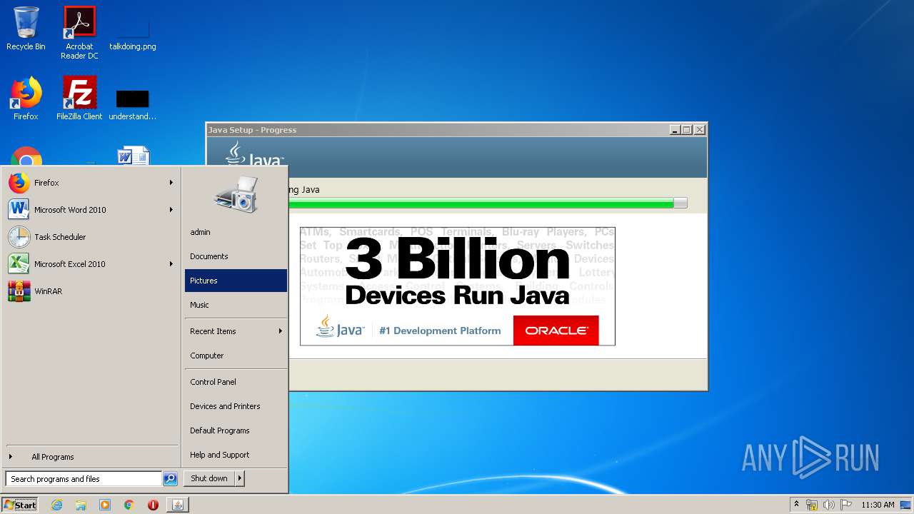Select the talkdoing.png desktop file
Image resolution: width=914 pixels, height=514 pixels.
133,34
